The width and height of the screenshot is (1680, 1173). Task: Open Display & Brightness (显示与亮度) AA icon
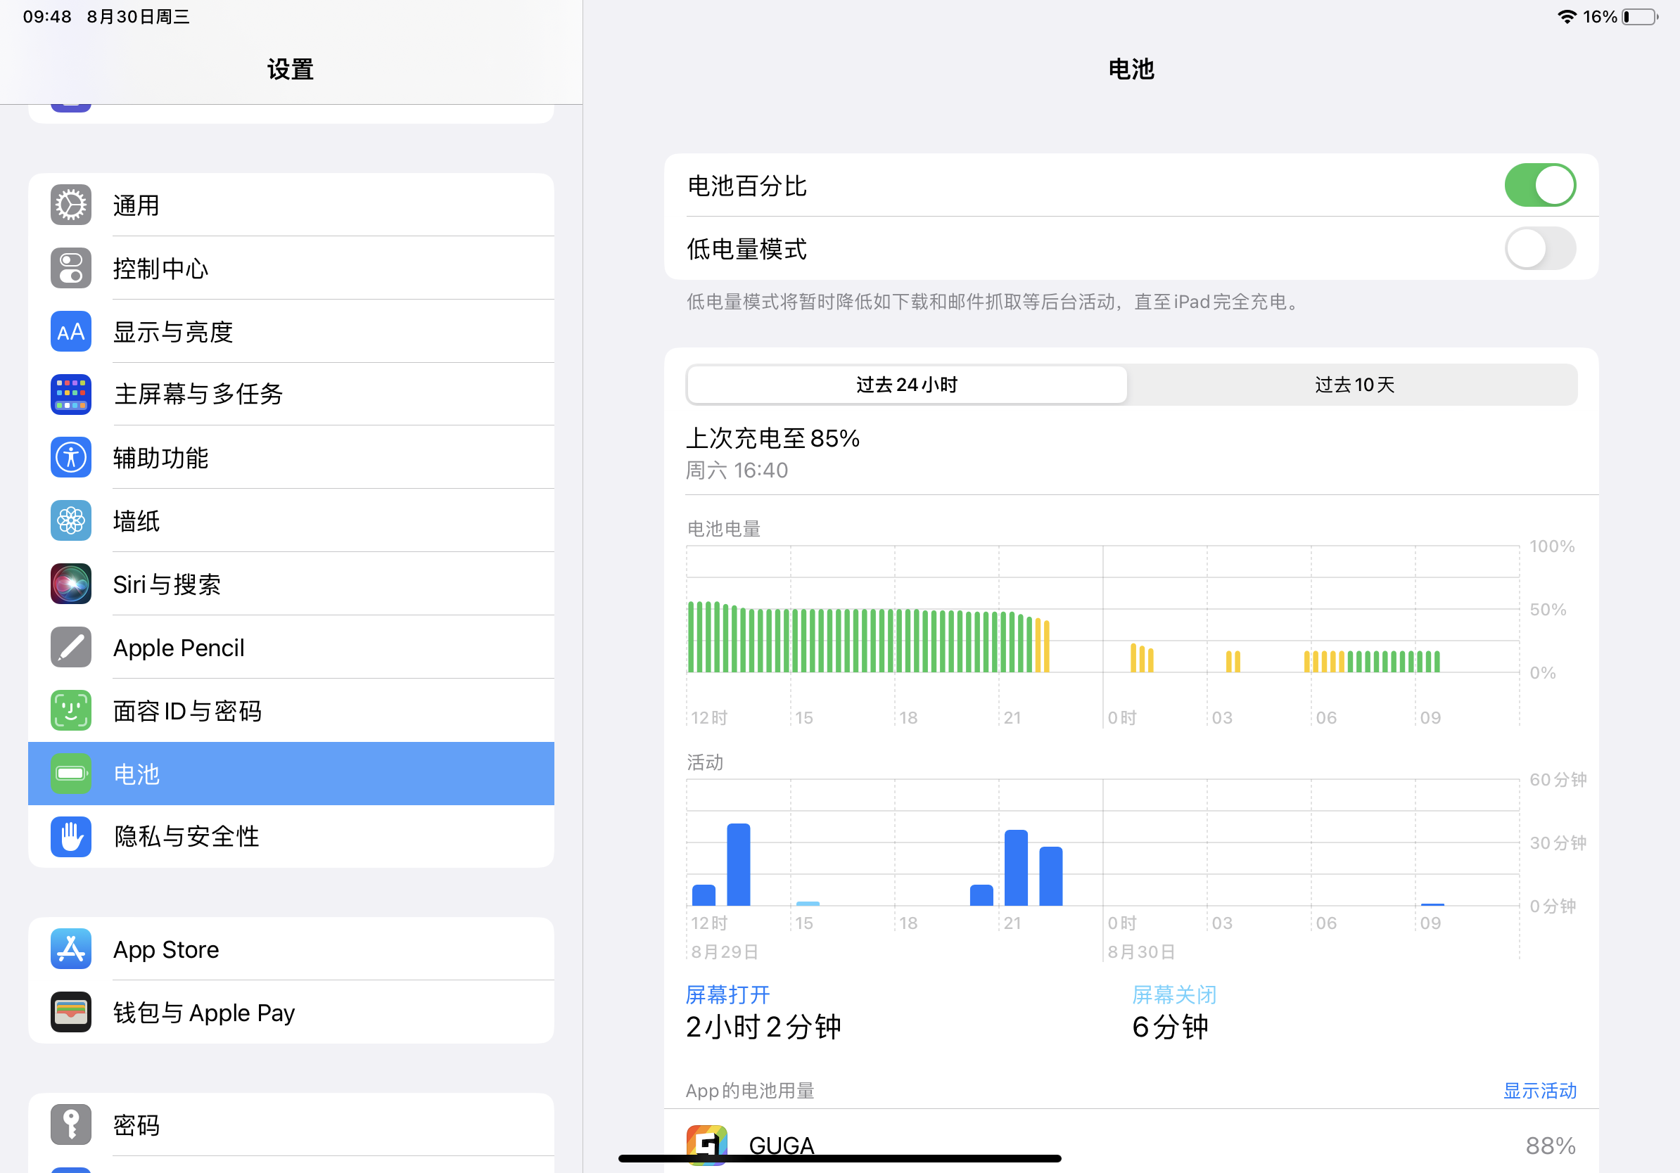coord(71,332)
